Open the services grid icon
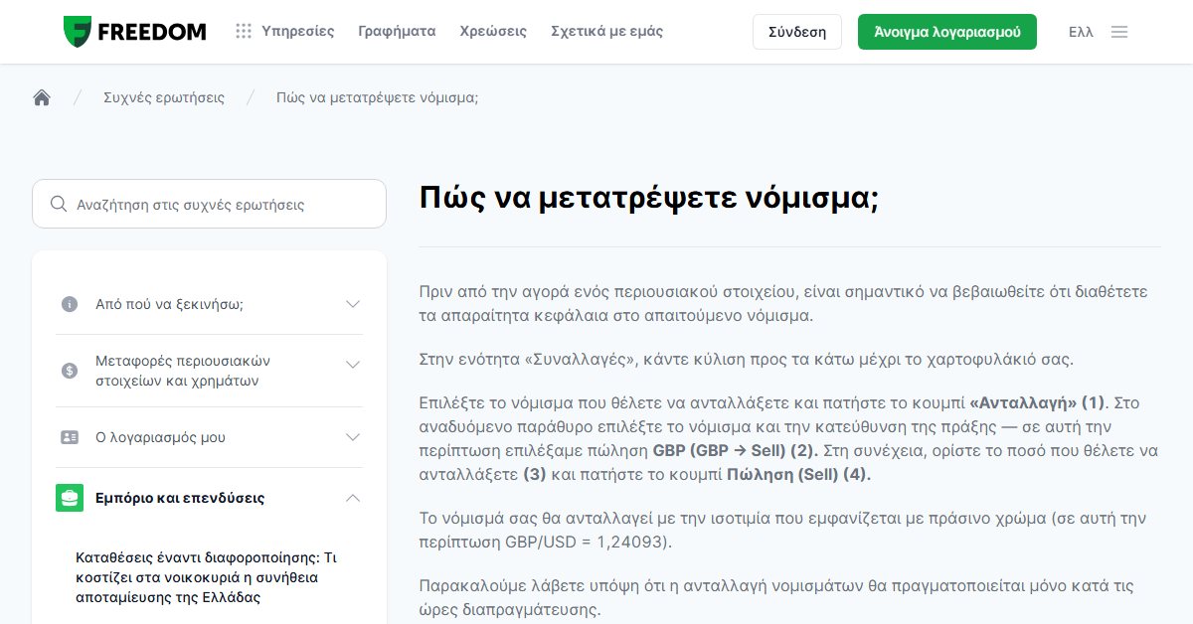 point(244,32)
